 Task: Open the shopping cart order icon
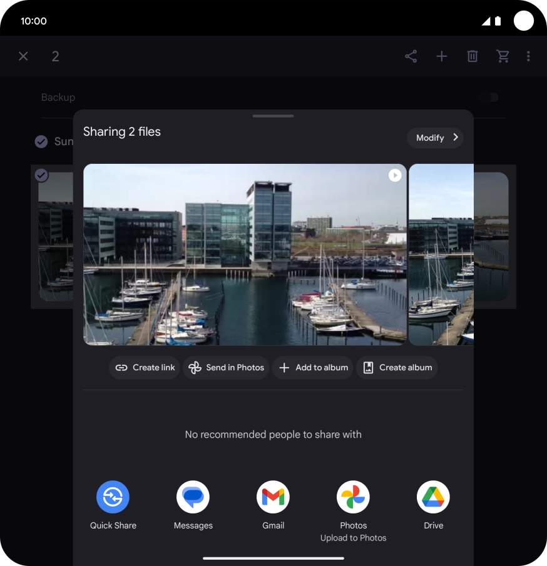click(x=503, y=56)
